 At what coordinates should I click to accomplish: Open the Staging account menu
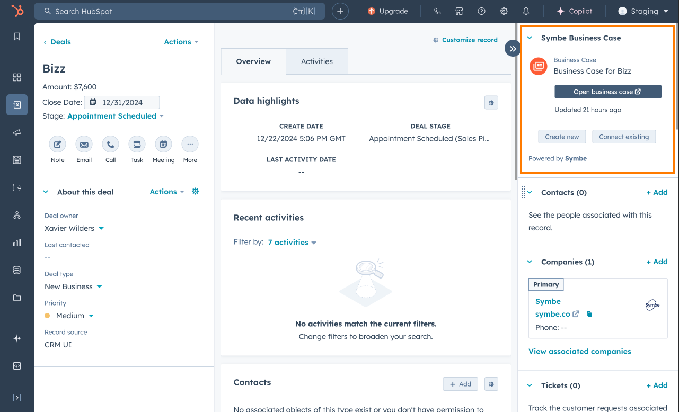(643, 11)
